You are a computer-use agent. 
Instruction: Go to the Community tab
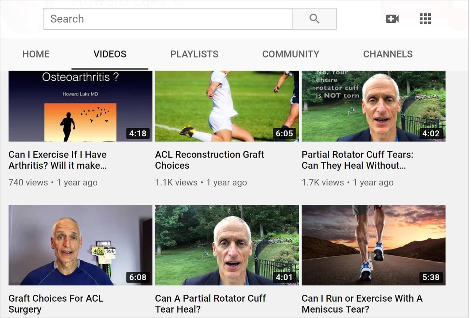(x=291, y=54)
